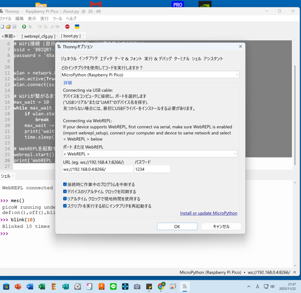
Task: Click the Resume debugging icon
Action: (x=57, y=26)
